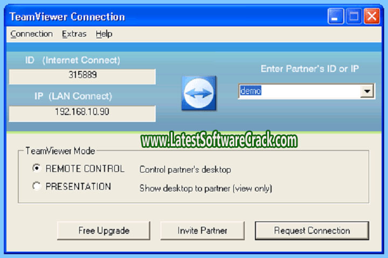Select the REMOTE CONTROL radio button
Image resolution: width=388 pixels, height=258 pixels.
pyautogui.click(x=37, y=169)
